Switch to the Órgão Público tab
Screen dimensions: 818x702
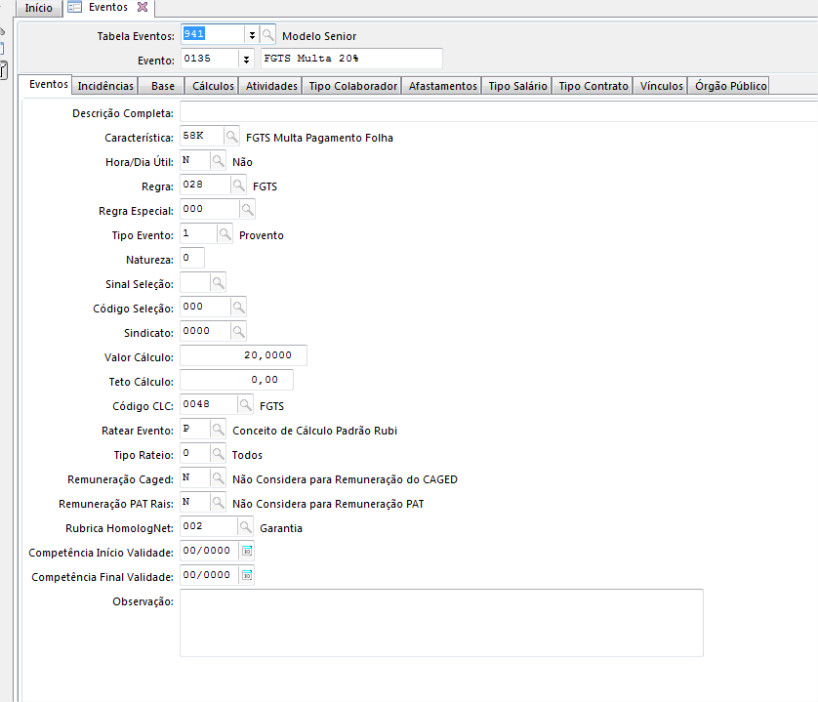tap(730, 86)
